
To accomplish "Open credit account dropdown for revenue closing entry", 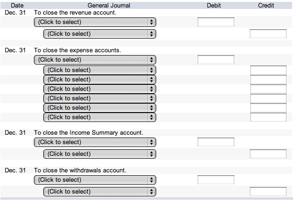I will pos(99,34).
